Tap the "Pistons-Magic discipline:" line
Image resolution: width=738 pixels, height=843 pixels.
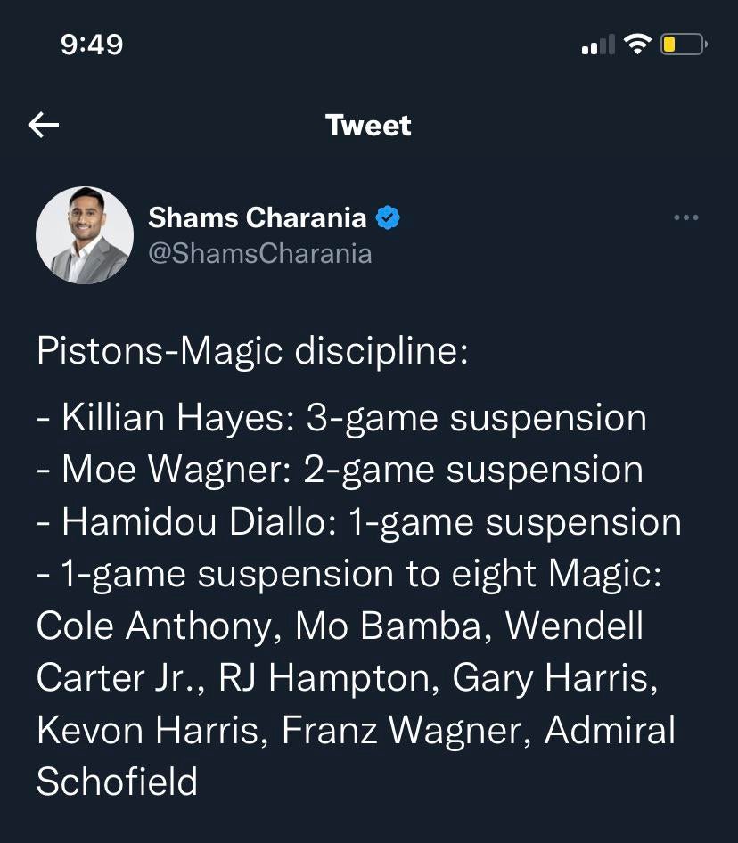click(x=252, y=351)
